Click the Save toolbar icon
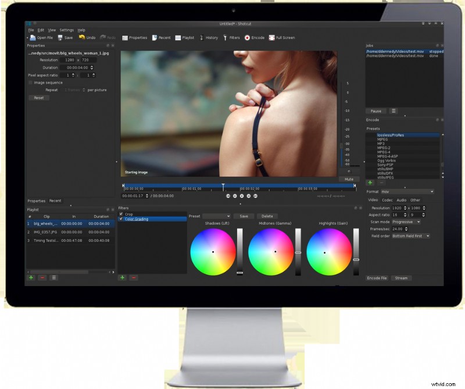Image resolution: width=465 pixels, height=389 pixels. [x=65, y=37]
